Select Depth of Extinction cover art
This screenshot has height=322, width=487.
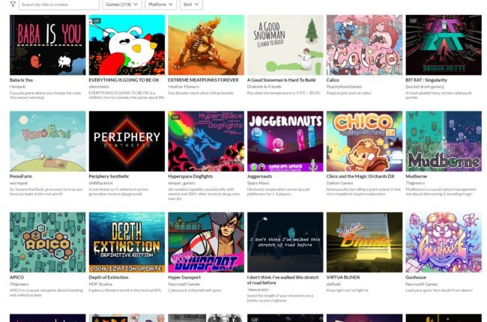[127, 242]
